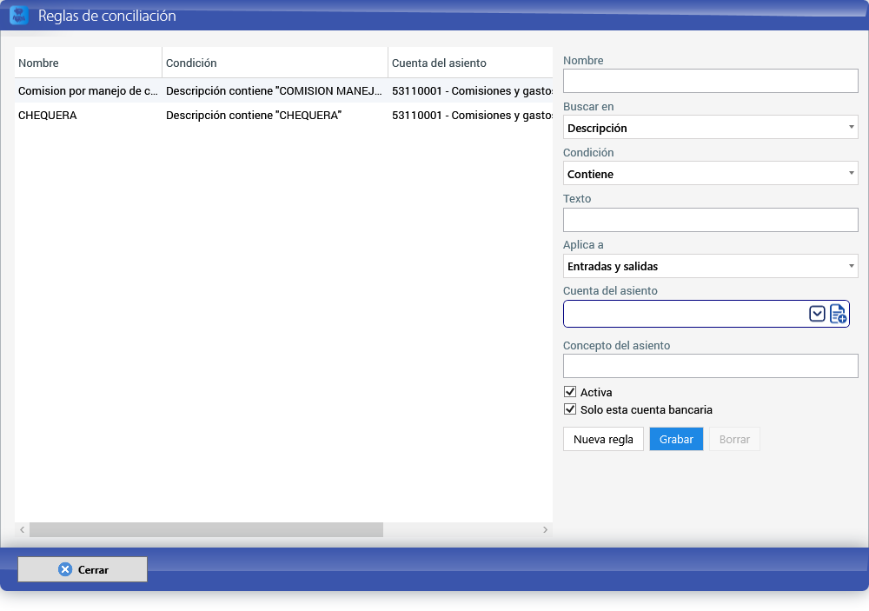Open the account list dropdown icon
Image resolution: width=869 pixels, height=611 pixels.
pyautogui.click(x=817, y=314)
